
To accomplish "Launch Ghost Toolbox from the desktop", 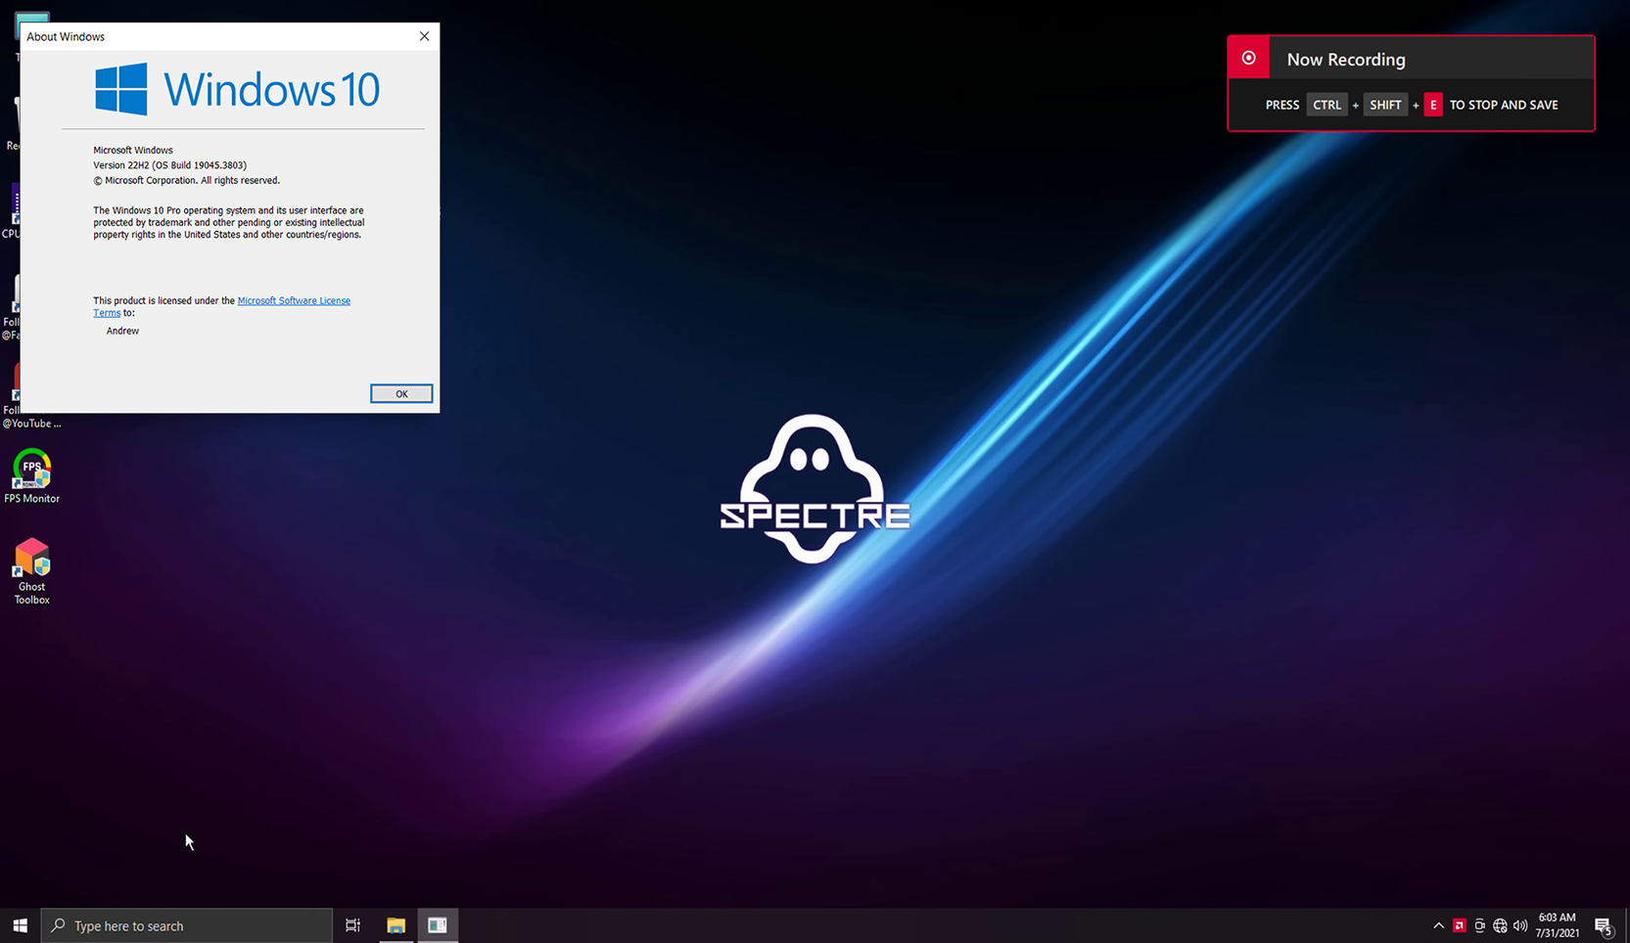I will click(x=31, y=571).
